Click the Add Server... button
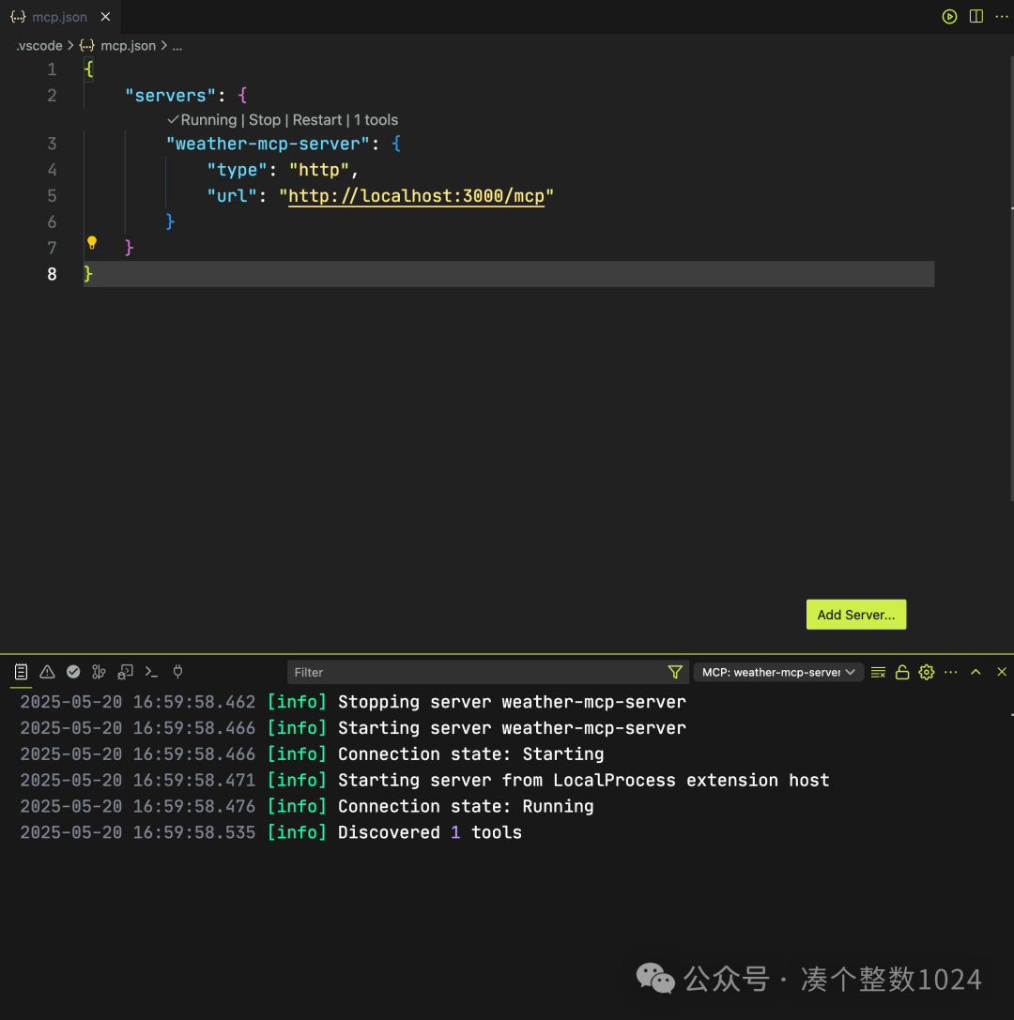Screen dimensions: 1014x1020 coord(855,614)
